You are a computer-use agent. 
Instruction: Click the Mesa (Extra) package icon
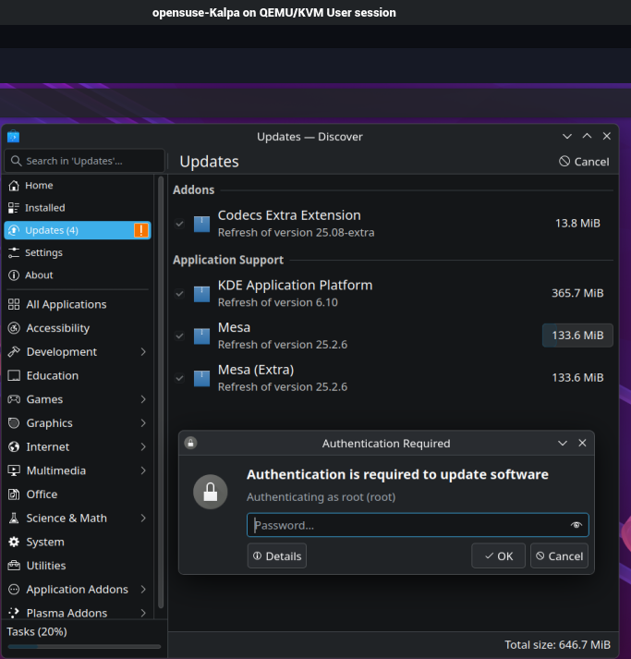[x=201, y=378]
